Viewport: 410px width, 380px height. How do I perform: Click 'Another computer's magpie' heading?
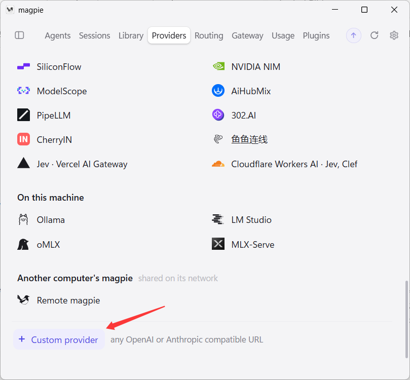(x=75, y=278)
